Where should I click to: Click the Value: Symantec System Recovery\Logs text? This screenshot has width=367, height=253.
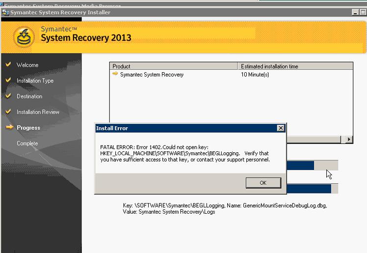click(169, 212)
